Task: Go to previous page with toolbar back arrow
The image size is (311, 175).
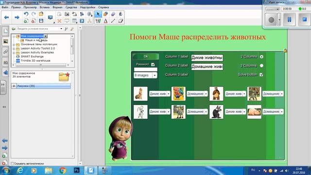Action: (6, 17)
